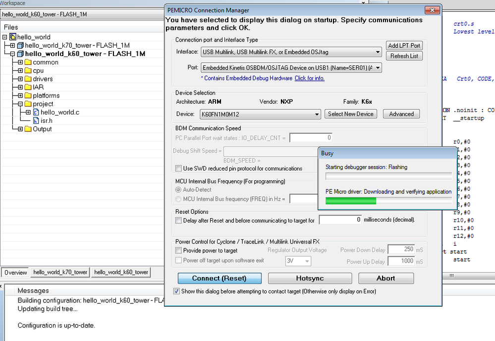Close the PEMICRO Connection Manager dialog
The width and height of the screenshot is (495, 341).
click(x=432, y=10)
